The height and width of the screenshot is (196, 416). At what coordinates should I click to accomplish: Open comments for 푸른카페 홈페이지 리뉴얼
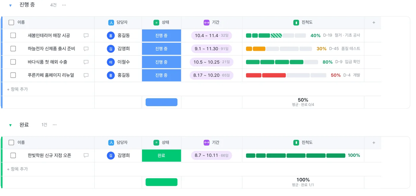tap(86, 75)
